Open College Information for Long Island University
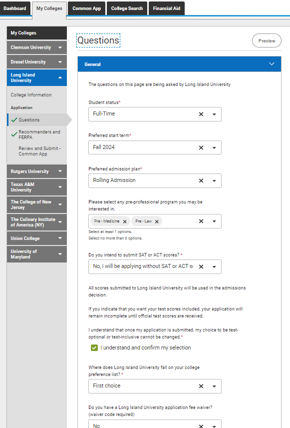 click(x=31, y=95)
